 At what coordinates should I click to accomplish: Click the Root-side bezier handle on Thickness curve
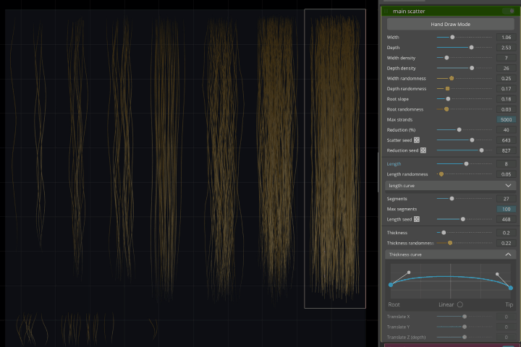pyautogui.click(x=409, y=273)
